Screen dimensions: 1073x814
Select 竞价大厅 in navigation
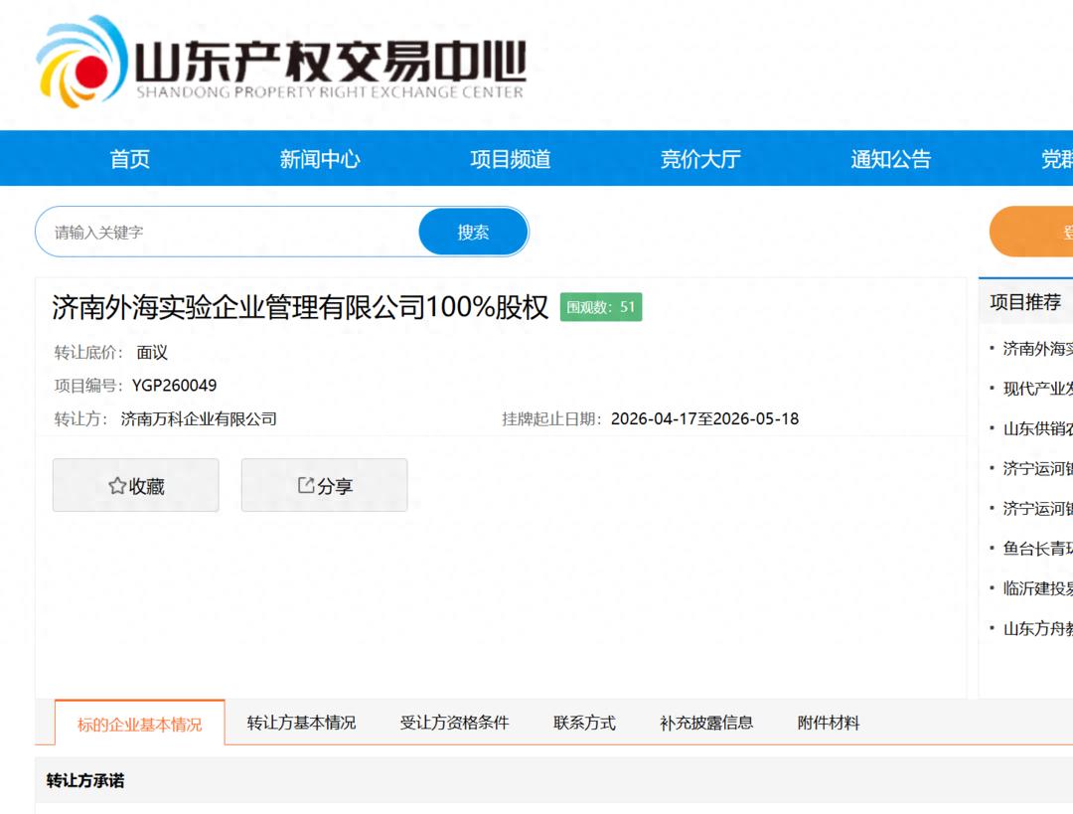[x=700, y=159]
